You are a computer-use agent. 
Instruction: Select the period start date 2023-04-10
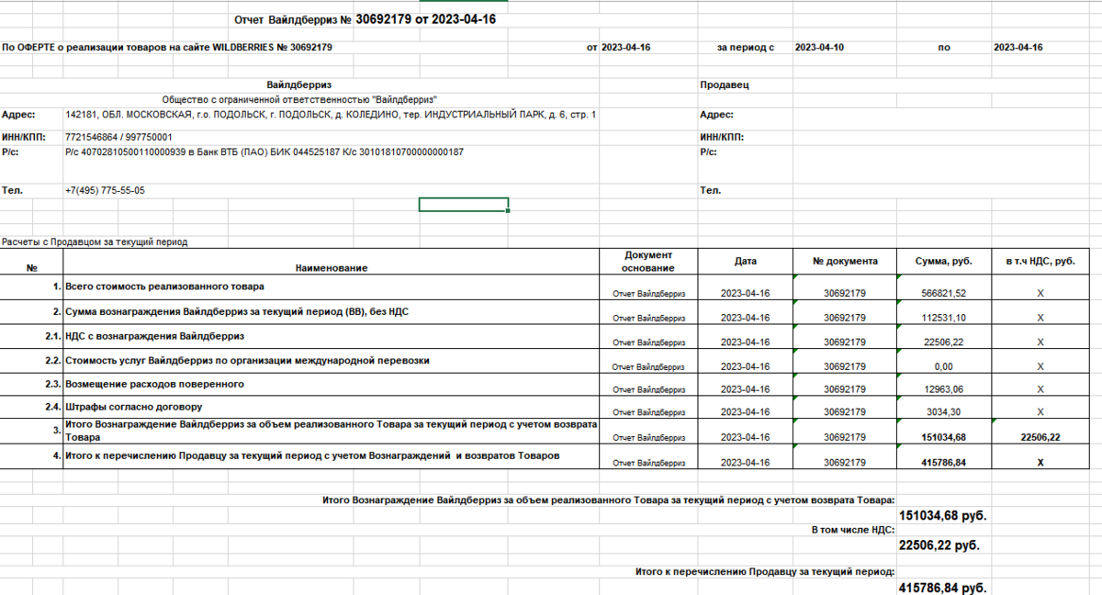tap(819, 47)
